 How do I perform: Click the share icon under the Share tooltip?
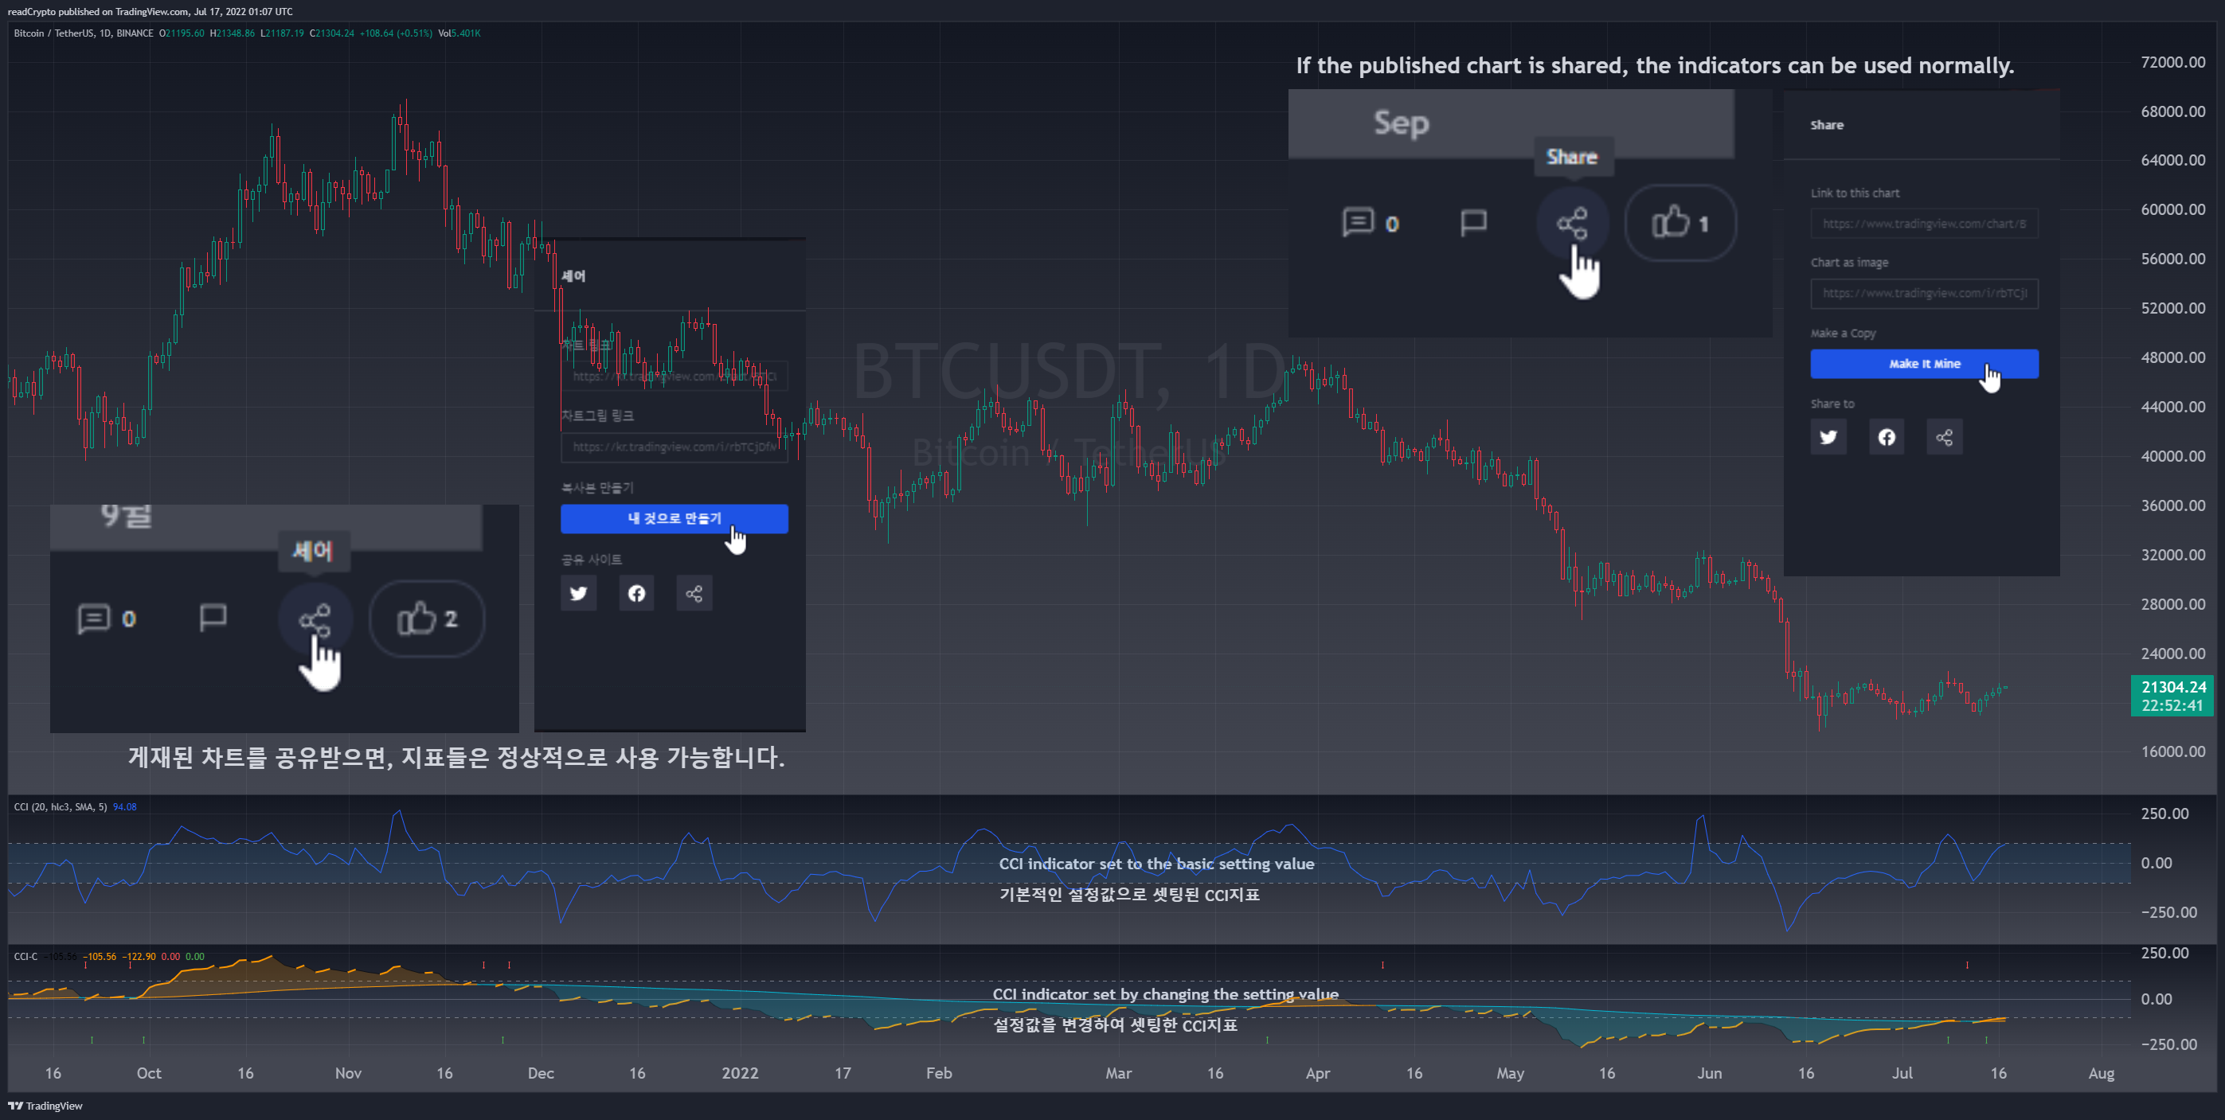(x=1572, y=224)
